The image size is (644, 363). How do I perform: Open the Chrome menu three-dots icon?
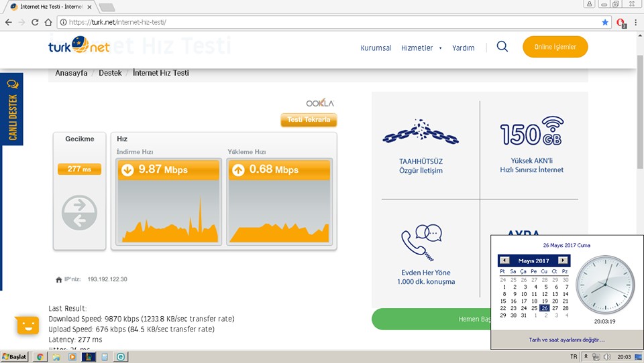635,22
